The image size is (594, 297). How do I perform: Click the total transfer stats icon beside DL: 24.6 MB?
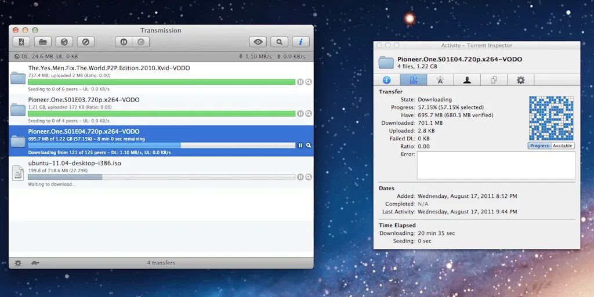[x=17, y=57]
